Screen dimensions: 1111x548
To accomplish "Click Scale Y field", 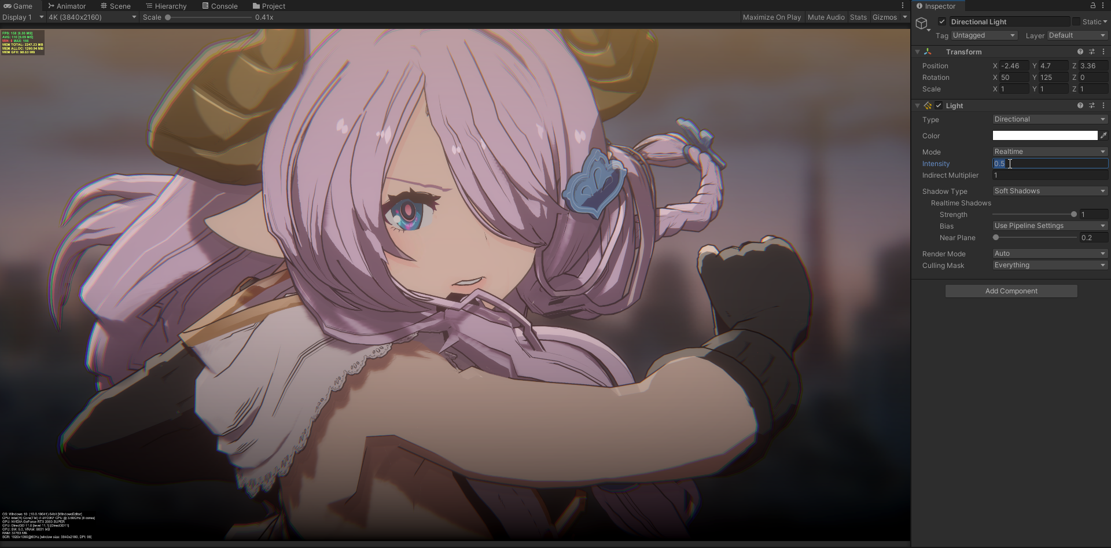I will 1053,89.
